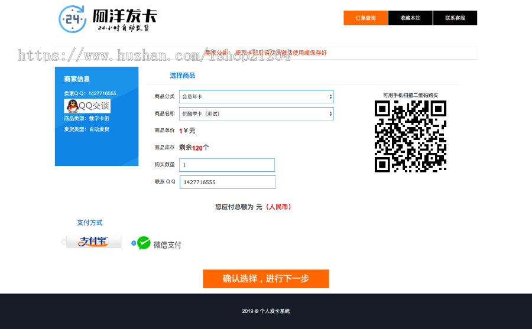
Task: Click 确认选择，进行下一步 button
Action: [x=266, y=279]
